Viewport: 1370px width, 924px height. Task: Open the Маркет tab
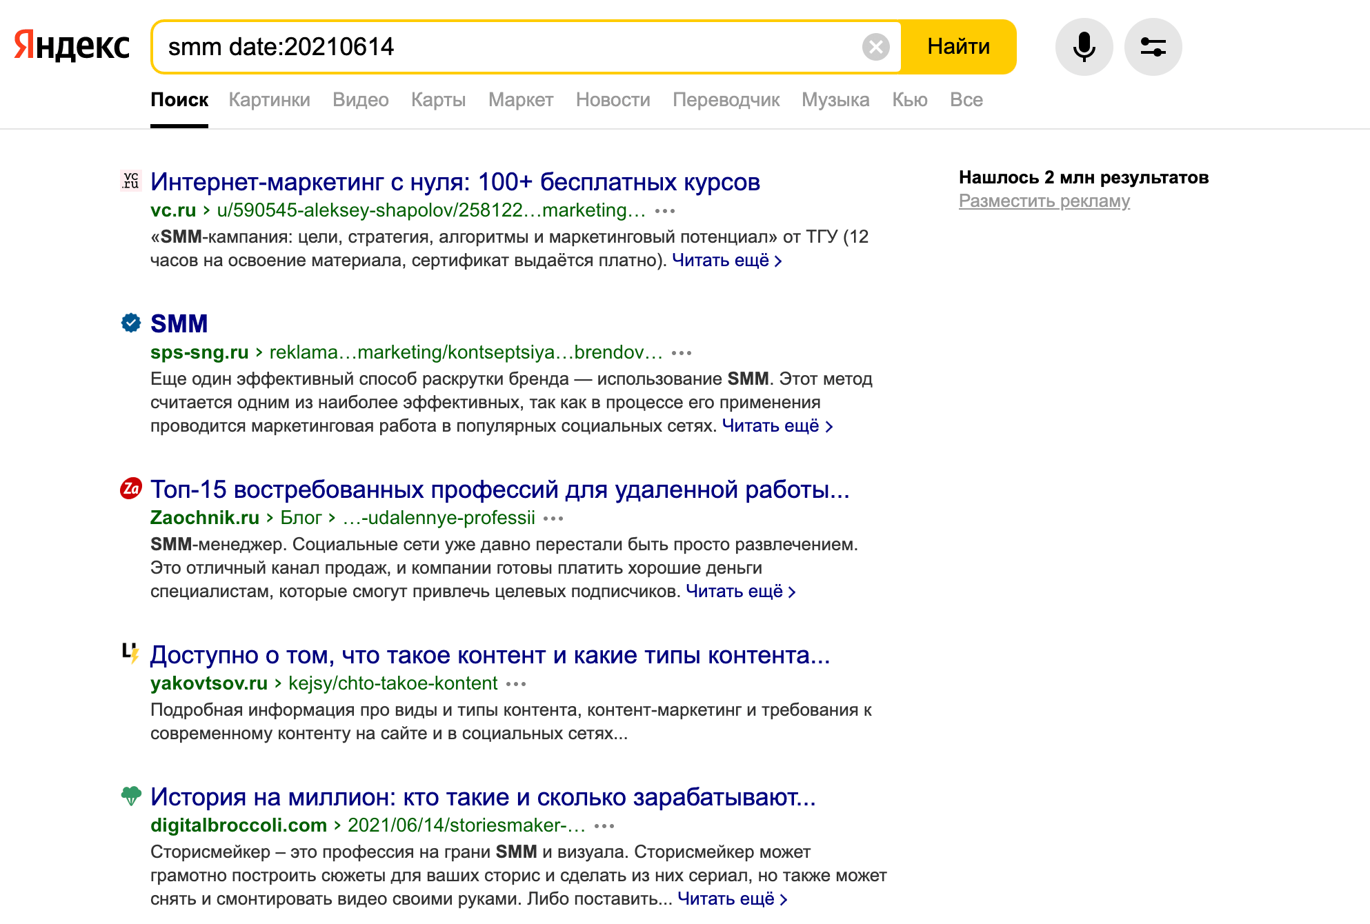coord(521,100)
